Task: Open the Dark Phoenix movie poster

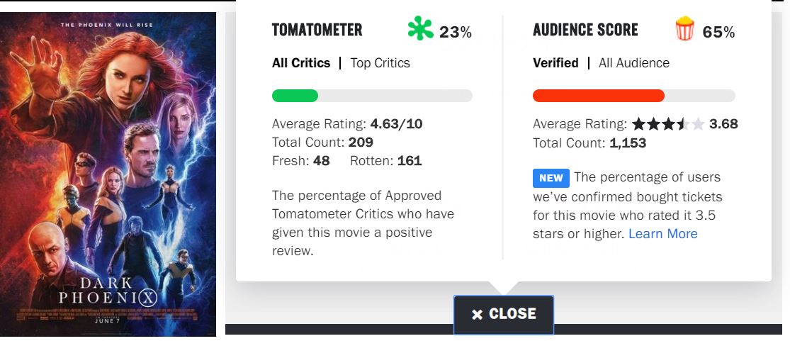Action: pos(108,174)
